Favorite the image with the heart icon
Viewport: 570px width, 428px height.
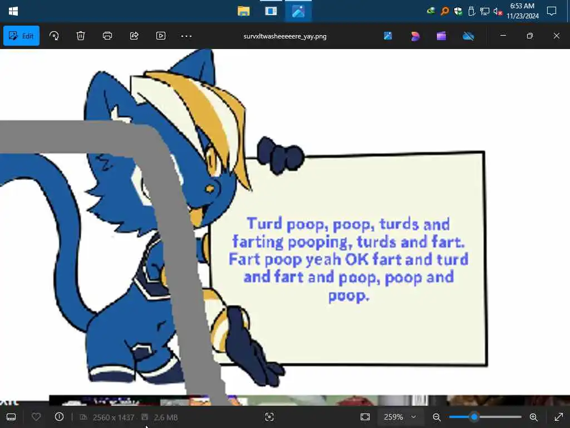(x=36, y=417)
